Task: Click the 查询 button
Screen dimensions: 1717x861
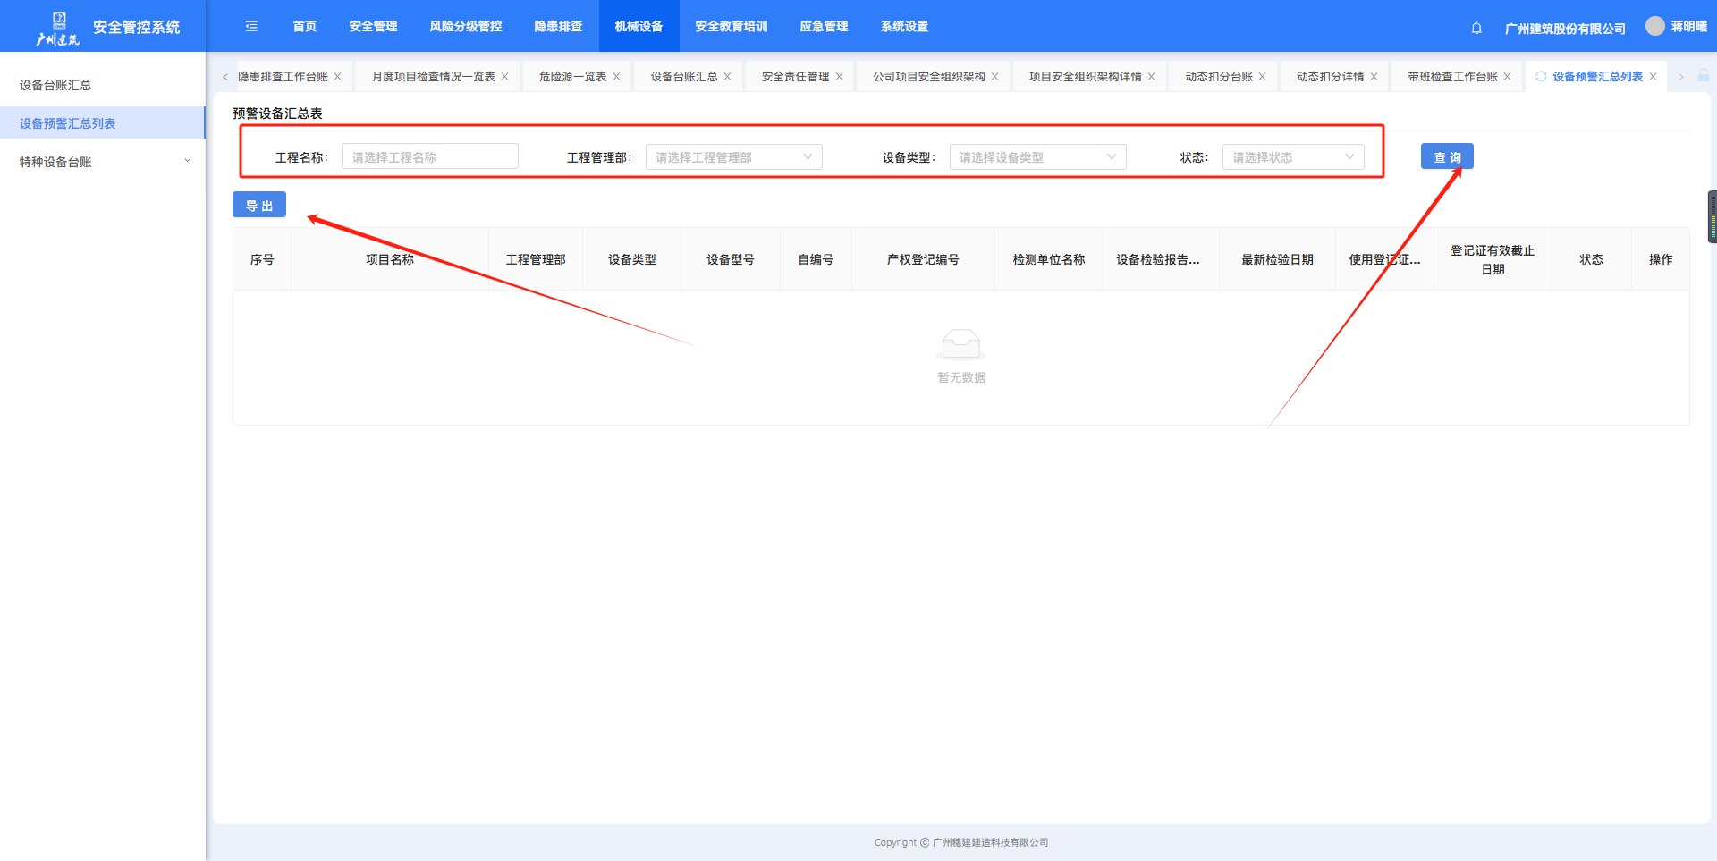Action: 1447,156
